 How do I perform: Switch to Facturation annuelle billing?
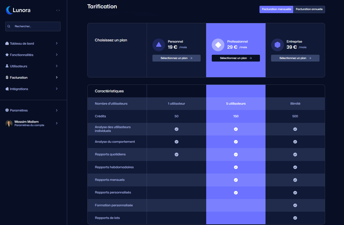(309, 9)
